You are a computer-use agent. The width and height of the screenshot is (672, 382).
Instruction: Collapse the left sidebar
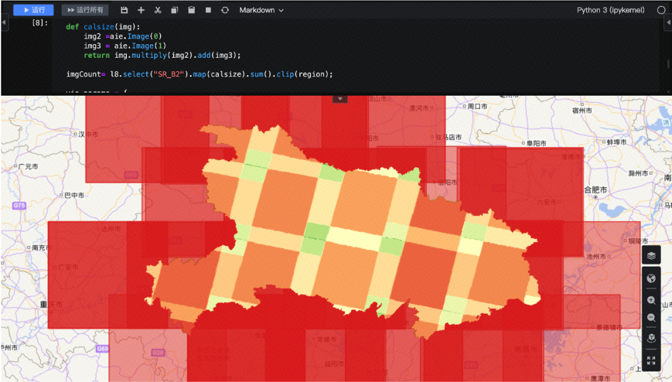(x=4, y=22)
